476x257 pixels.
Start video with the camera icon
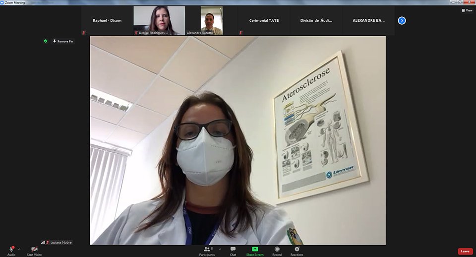(x=34, y=249)
